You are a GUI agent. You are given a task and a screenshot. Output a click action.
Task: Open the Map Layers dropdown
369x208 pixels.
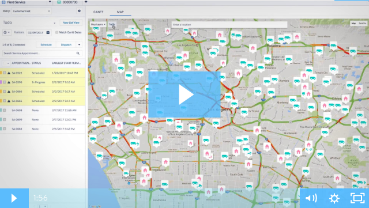[x=98, y=24]
